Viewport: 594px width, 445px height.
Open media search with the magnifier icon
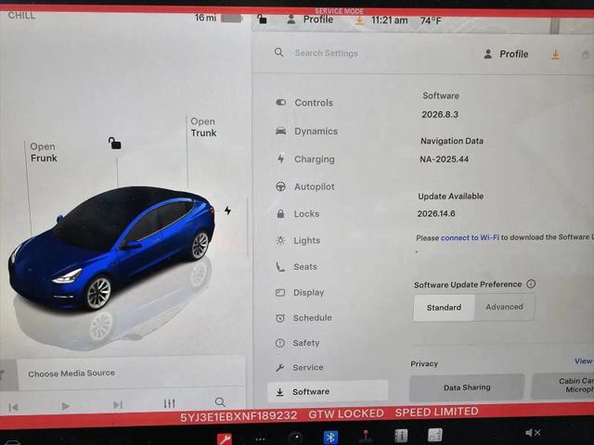(220, 401)
